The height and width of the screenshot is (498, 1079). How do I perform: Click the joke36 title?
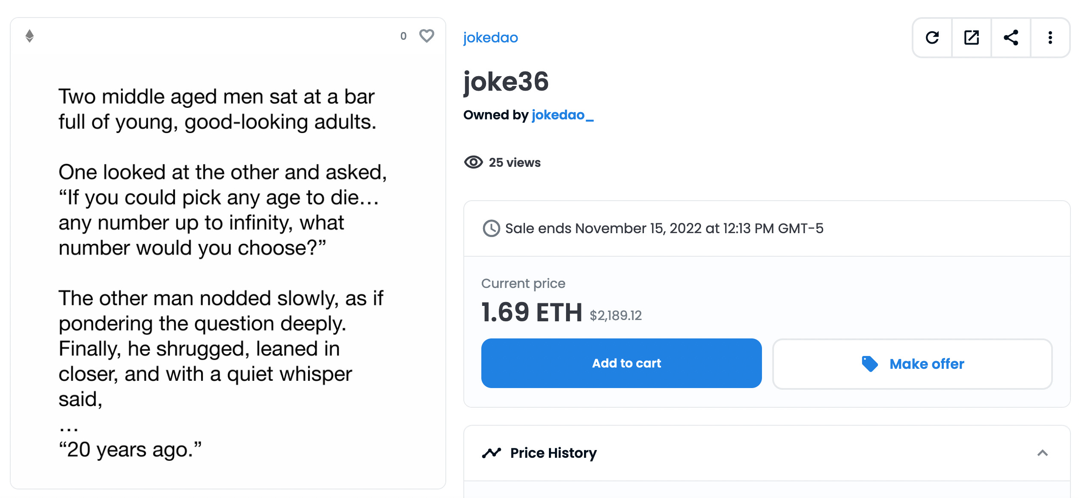click(x=507, y=82)
